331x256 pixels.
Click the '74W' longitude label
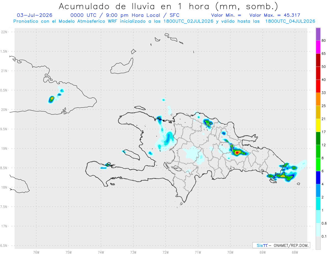101,252
